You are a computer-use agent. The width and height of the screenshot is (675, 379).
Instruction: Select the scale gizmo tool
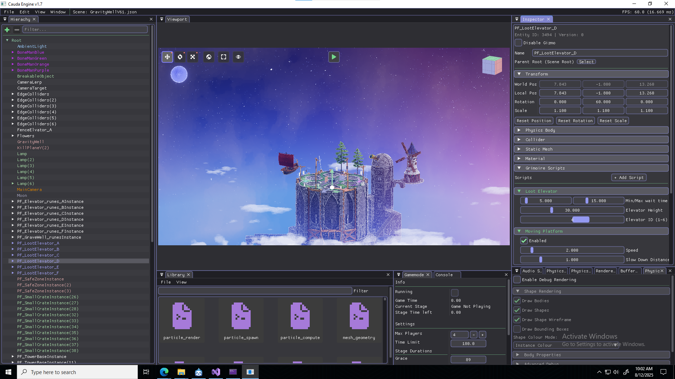[x=193, y=57]
